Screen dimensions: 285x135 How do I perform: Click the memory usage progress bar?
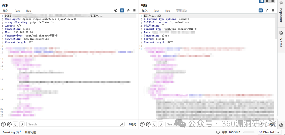click(x=249, y=132)
